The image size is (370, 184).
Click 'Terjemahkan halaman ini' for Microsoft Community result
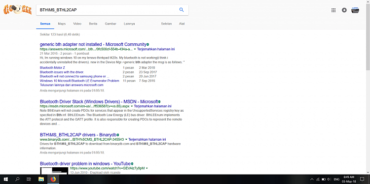156,49
